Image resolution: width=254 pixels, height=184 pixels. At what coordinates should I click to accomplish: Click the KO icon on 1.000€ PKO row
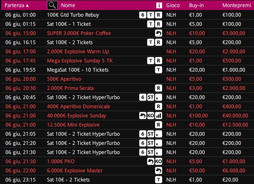(x=158, y=161)
